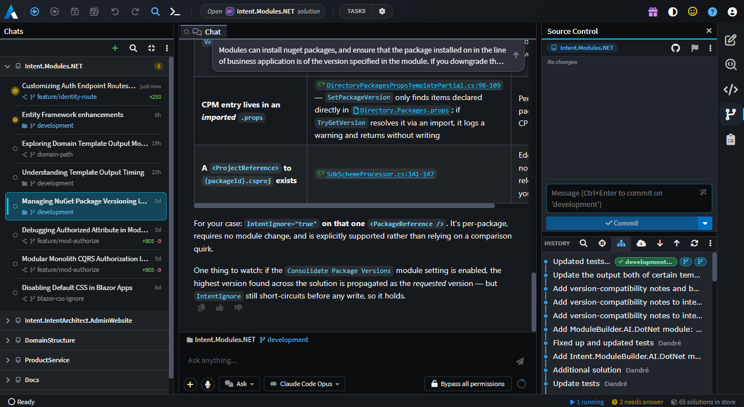Open Understanding Template Output Timing chat
This screenshot has width=744, height=407.
pos(86,177)
